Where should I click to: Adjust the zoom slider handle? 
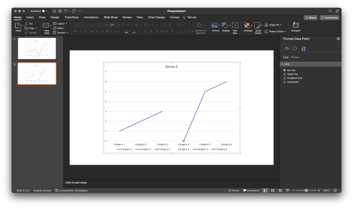point(306,191)
